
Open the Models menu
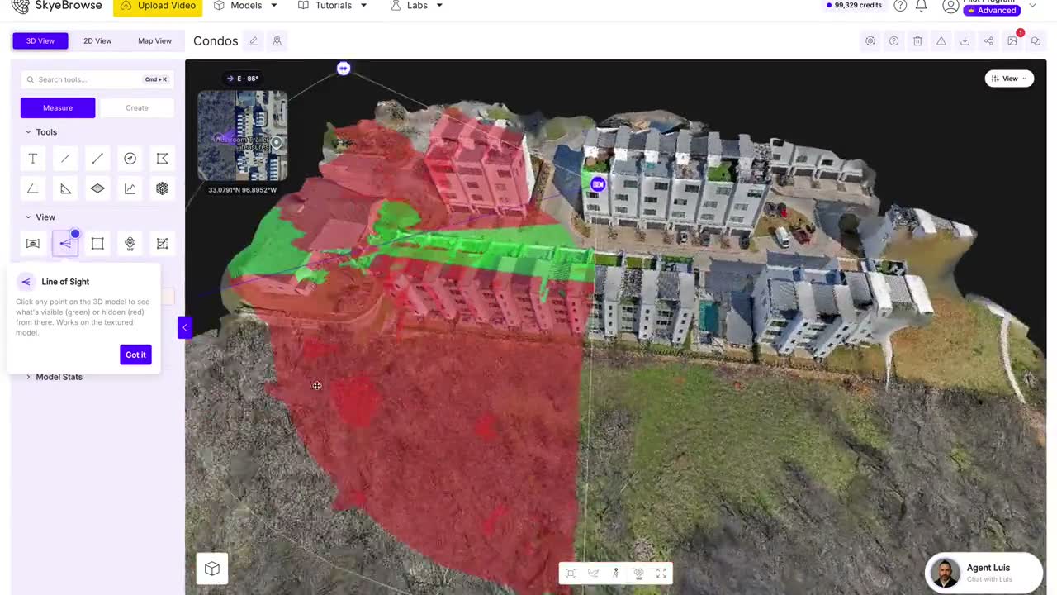(x=245, y=6)
